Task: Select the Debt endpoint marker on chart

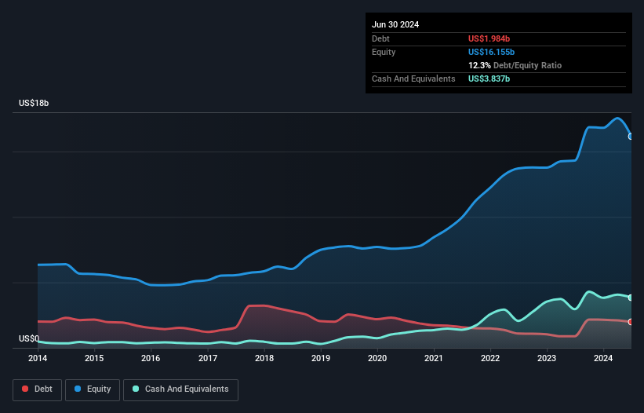Action: coord(631,322)
